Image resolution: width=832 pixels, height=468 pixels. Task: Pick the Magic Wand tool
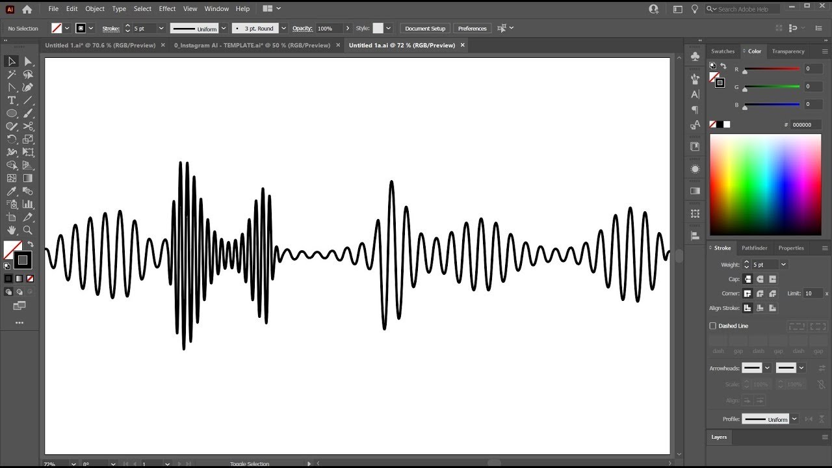[x=12, y=74]
